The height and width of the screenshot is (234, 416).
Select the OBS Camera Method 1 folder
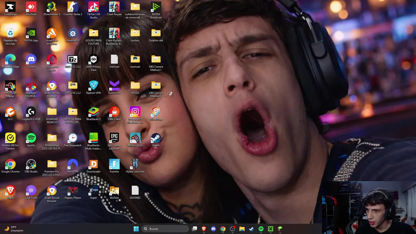156,63
